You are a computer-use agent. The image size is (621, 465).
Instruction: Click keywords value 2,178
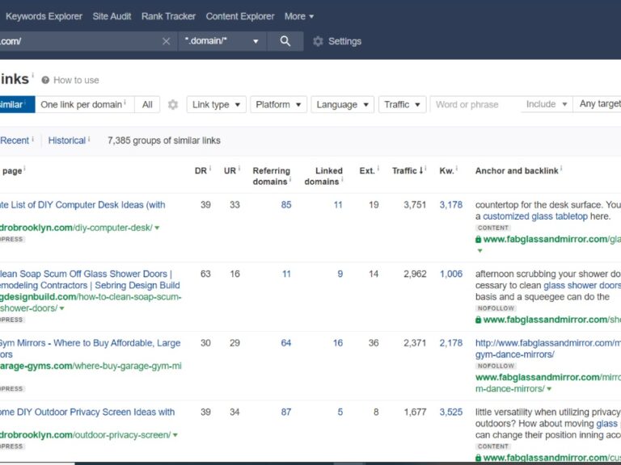click(x=450, y=343)
